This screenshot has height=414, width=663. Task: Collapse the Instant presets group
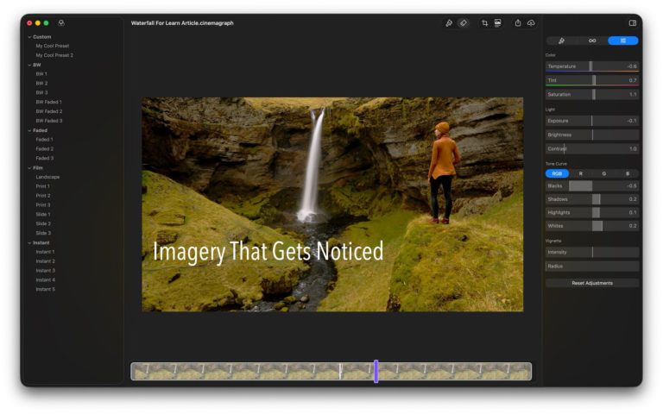(x=29, y=243)
